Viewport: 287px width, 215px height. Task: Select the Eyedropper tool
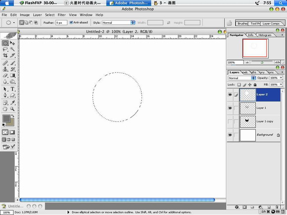pos(12,103)
